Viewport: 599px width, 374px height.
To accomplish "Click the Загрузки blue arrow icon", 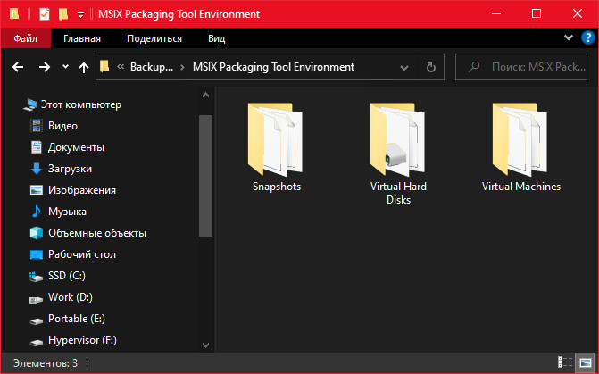I will (37, 169).
